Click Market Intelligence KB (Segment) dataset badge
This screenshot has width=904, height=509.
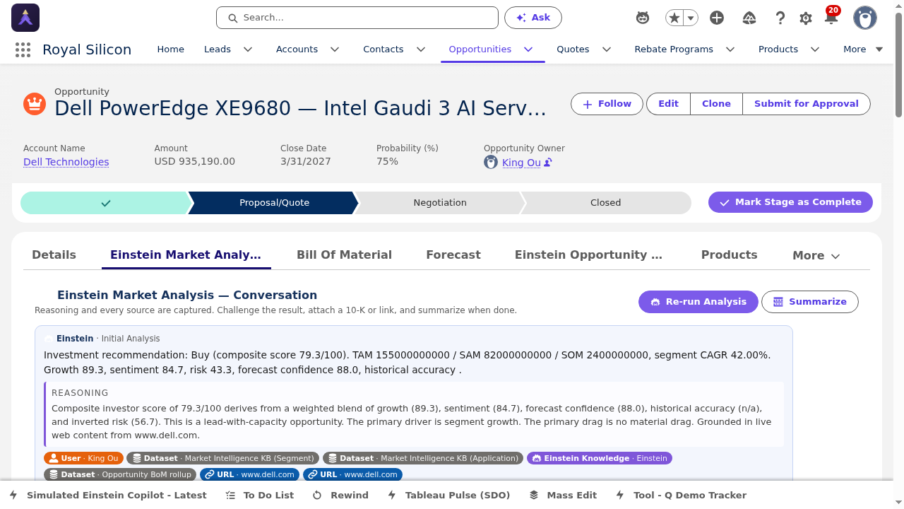point(223,458)
